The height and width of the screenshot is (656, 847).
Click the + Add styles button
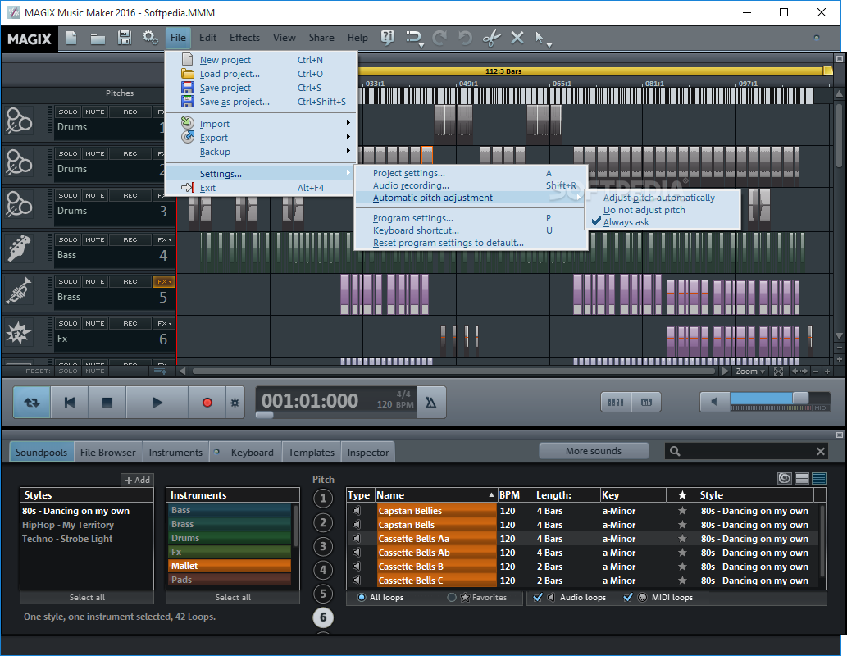pyautogui.click(x=137, y=480)
